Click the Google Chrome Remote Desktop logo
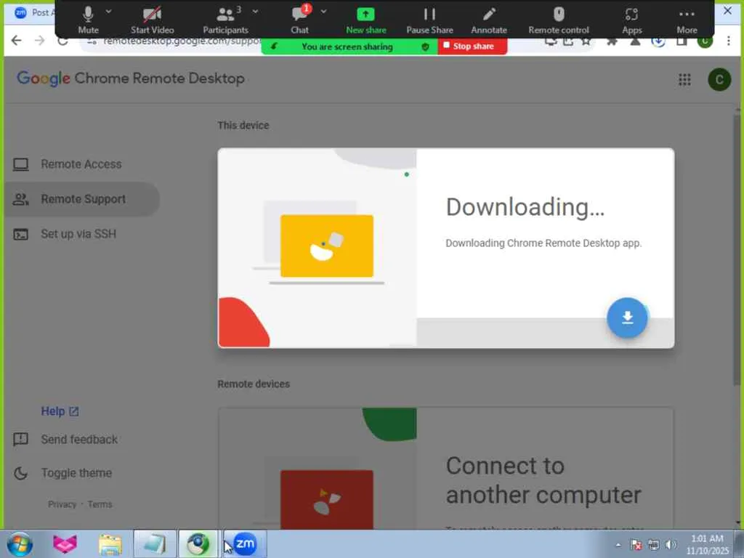The width and height of the screenshot is (744, 558). (x=131, y=78)
